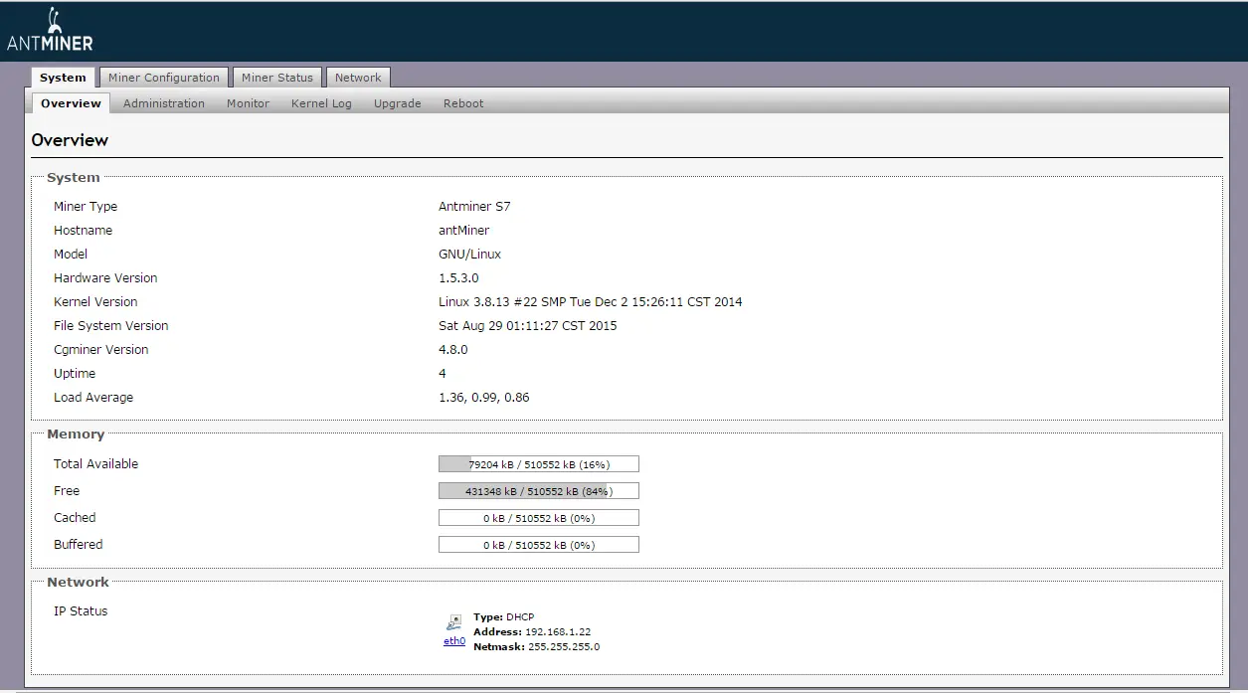Click the Type: DHCP network text

pyautogui.click(x=504, y=617)
